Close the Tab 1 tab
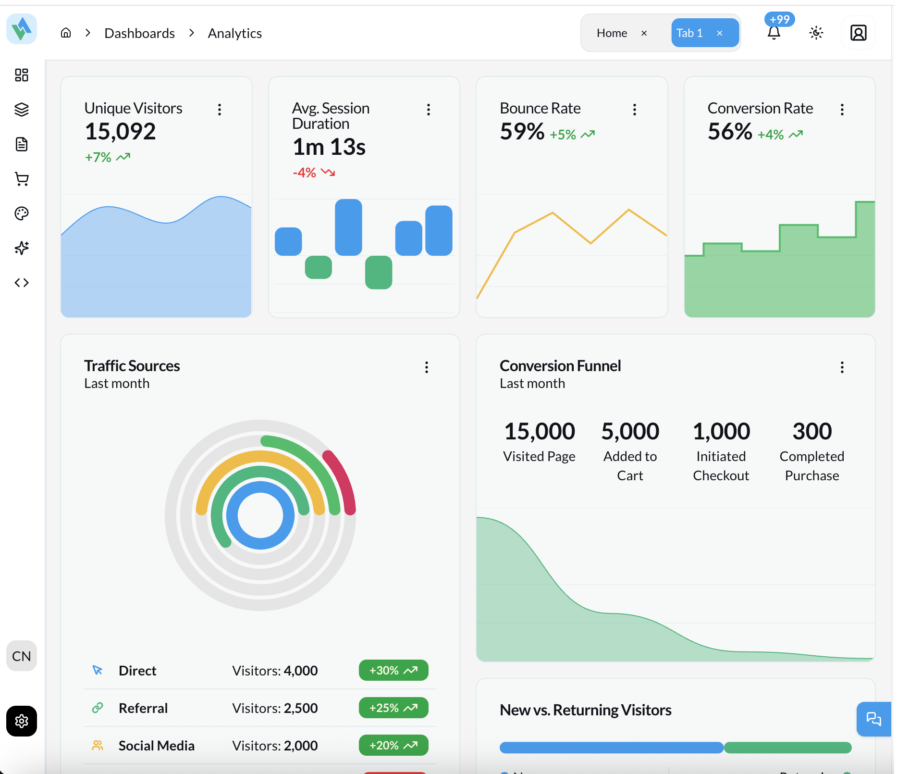The width and height of the screenshot is (897, 774). point(720,33)
